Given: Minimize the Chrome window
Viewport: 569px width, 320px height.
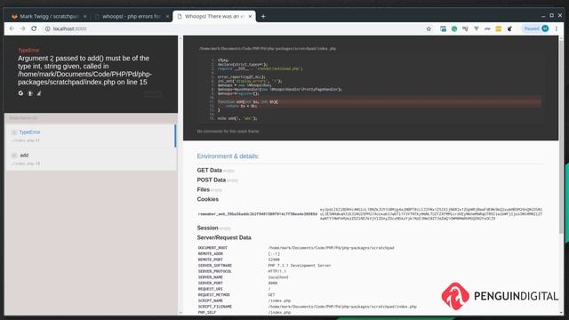Looking at the screenshot, I should click(x=543, y=16).
